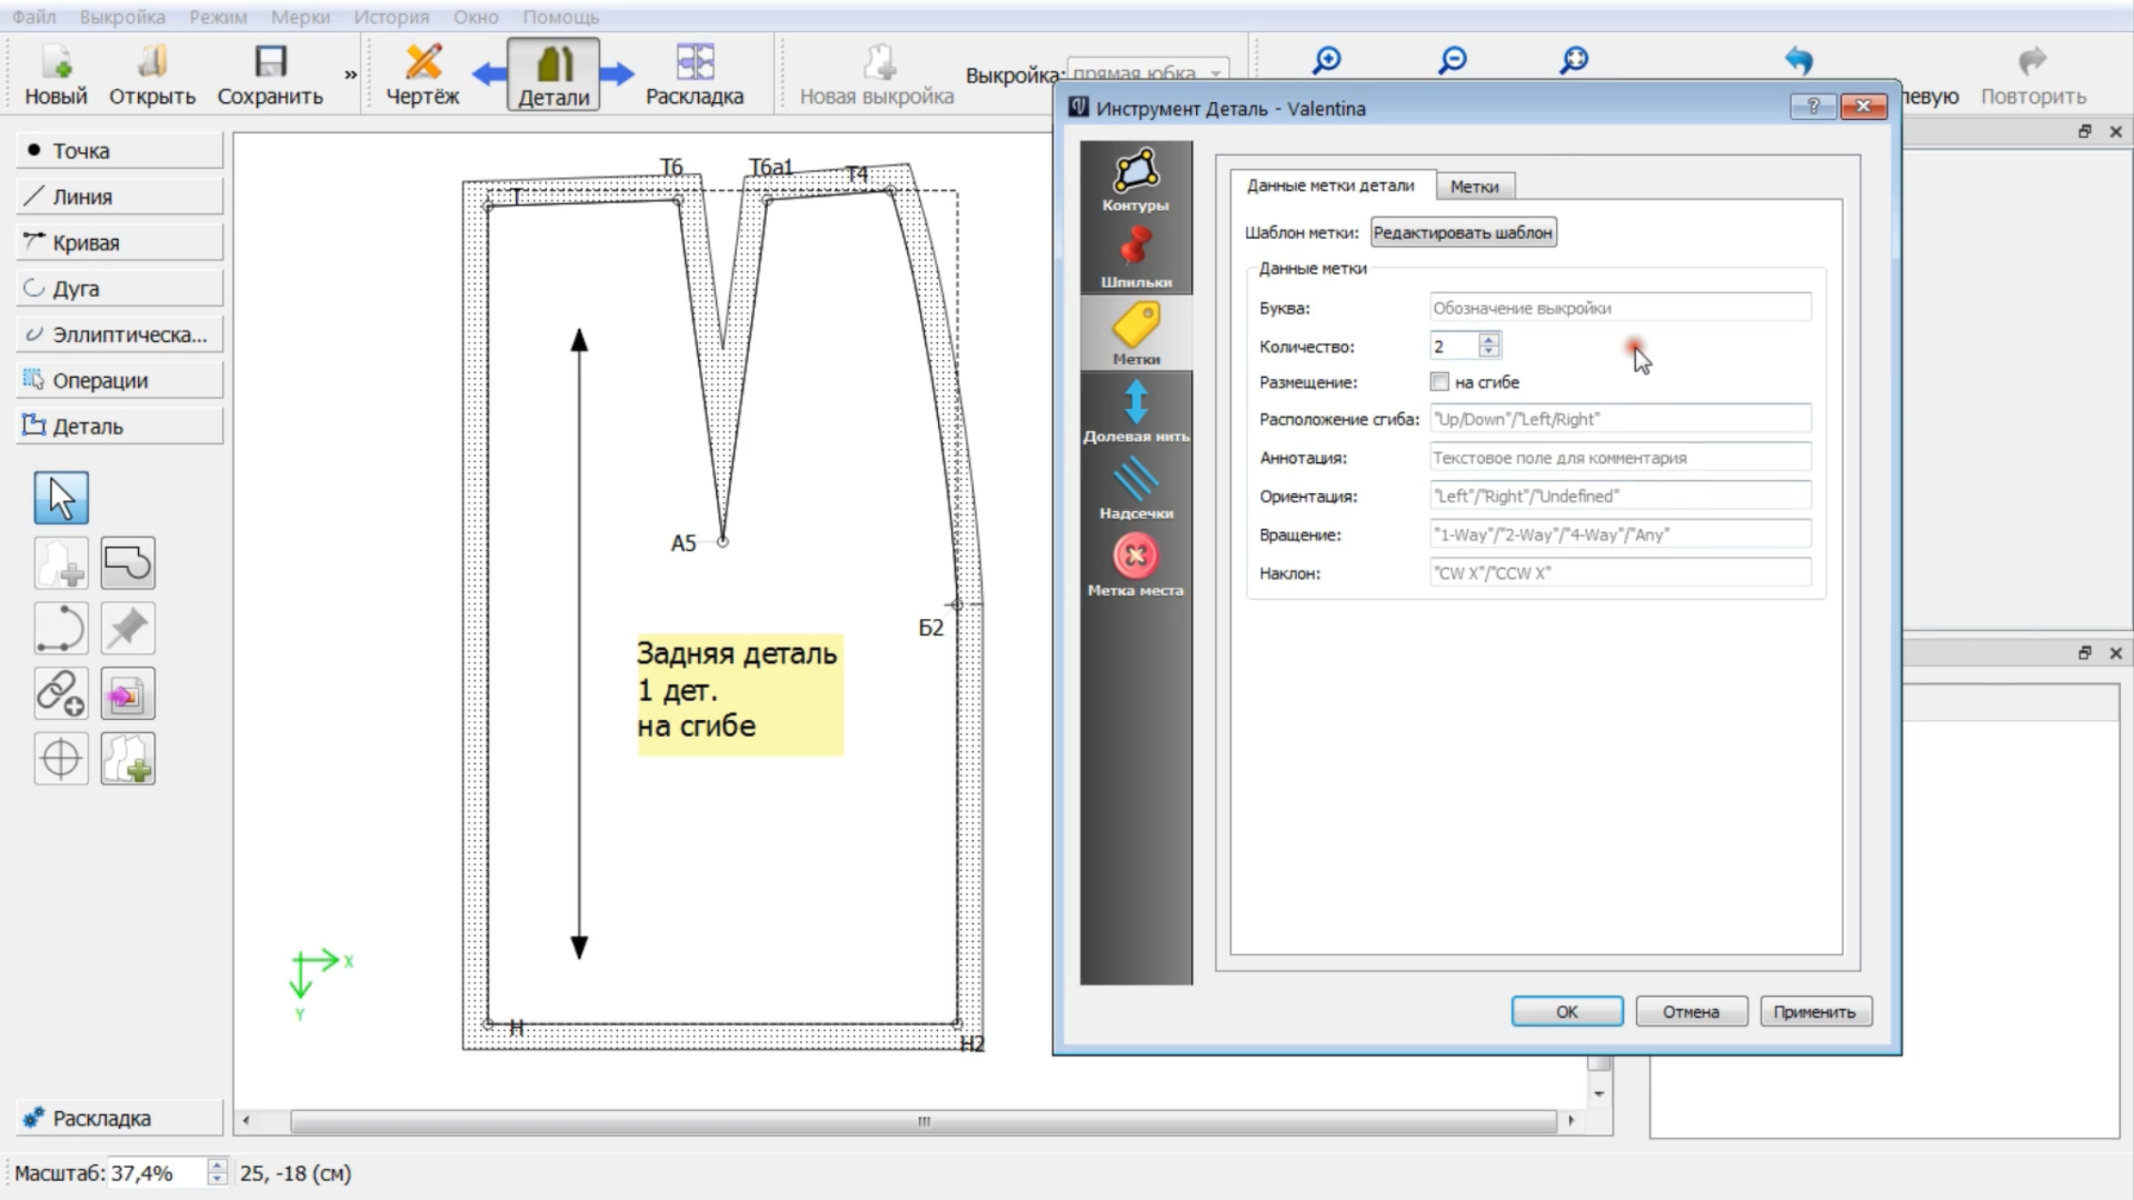Select the crosshair place label tool
The height and width of the screenshot is (1200, 2134).
61,759
